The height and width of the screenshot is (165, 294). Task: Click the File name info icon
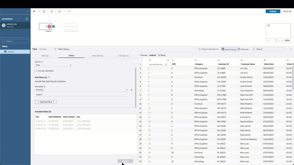45,86
